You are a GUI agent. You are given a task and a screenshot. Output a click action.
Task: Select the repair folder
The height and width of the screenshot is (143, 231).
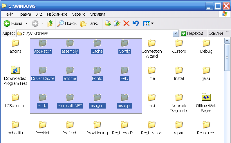(x=179, y=128)
